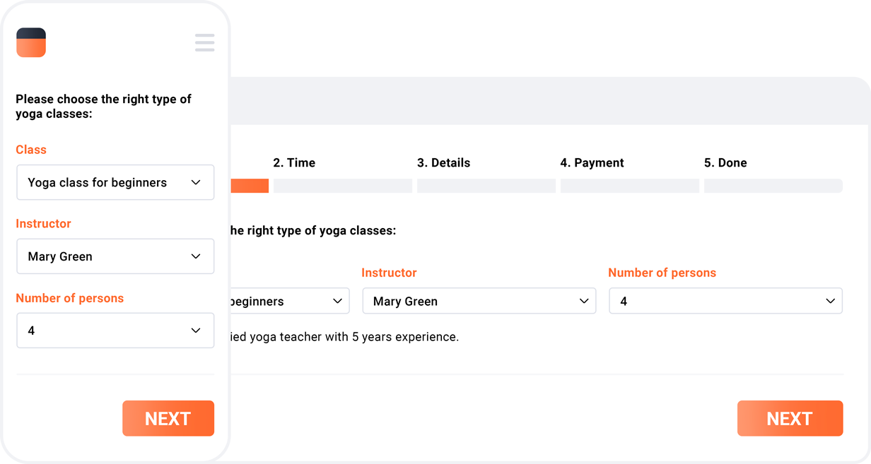Expand mobile Instructor dropdown chevron
This screenshot has height=464, width=871.
click(196, 256)
